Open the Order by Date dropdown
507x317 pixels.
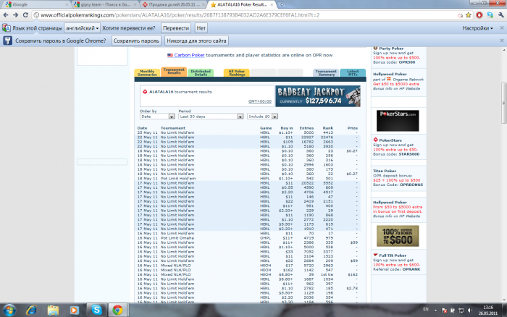tap(157, 117)
